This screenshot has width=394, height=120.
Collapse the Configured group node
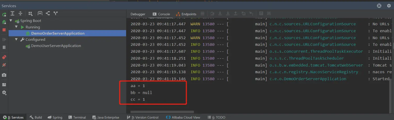(16, 39)
